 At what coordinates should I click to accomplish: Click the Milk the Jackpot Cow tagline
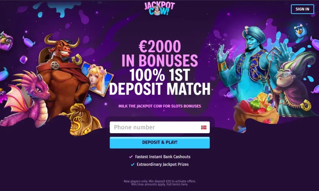[160, 106]
